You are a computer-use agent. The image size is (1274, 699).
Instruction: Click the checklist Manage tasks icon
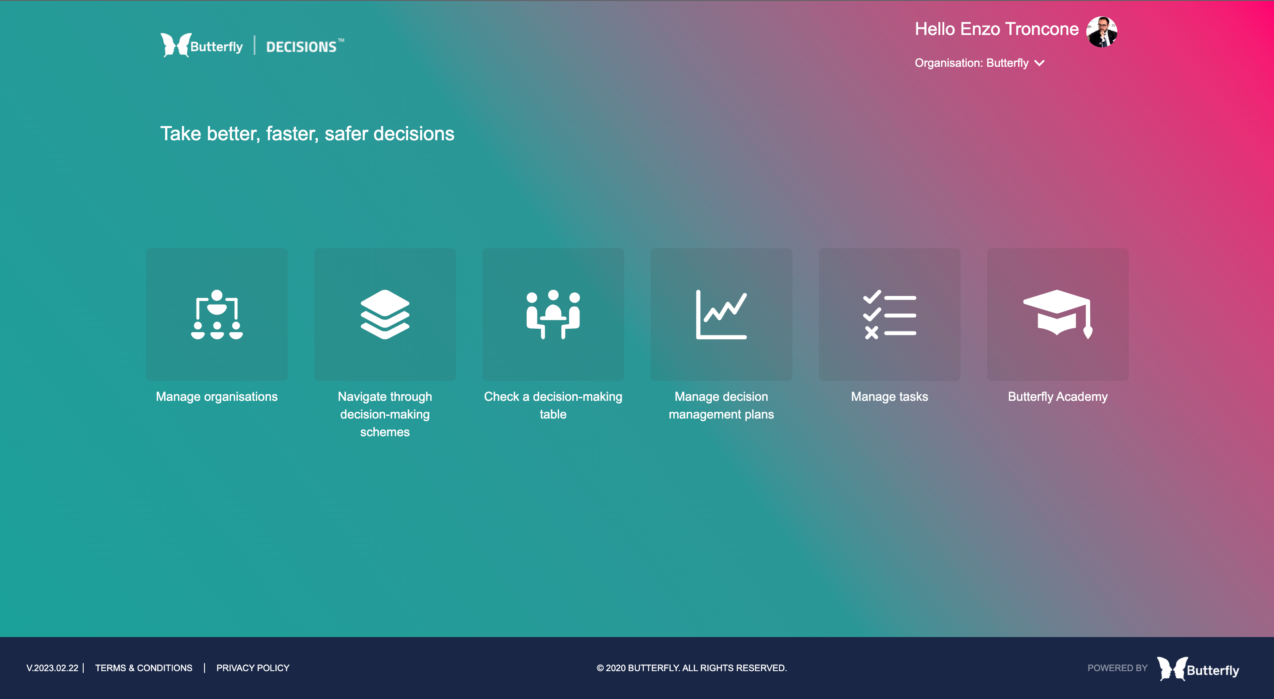pyautogui.click(x=889, y=315)
